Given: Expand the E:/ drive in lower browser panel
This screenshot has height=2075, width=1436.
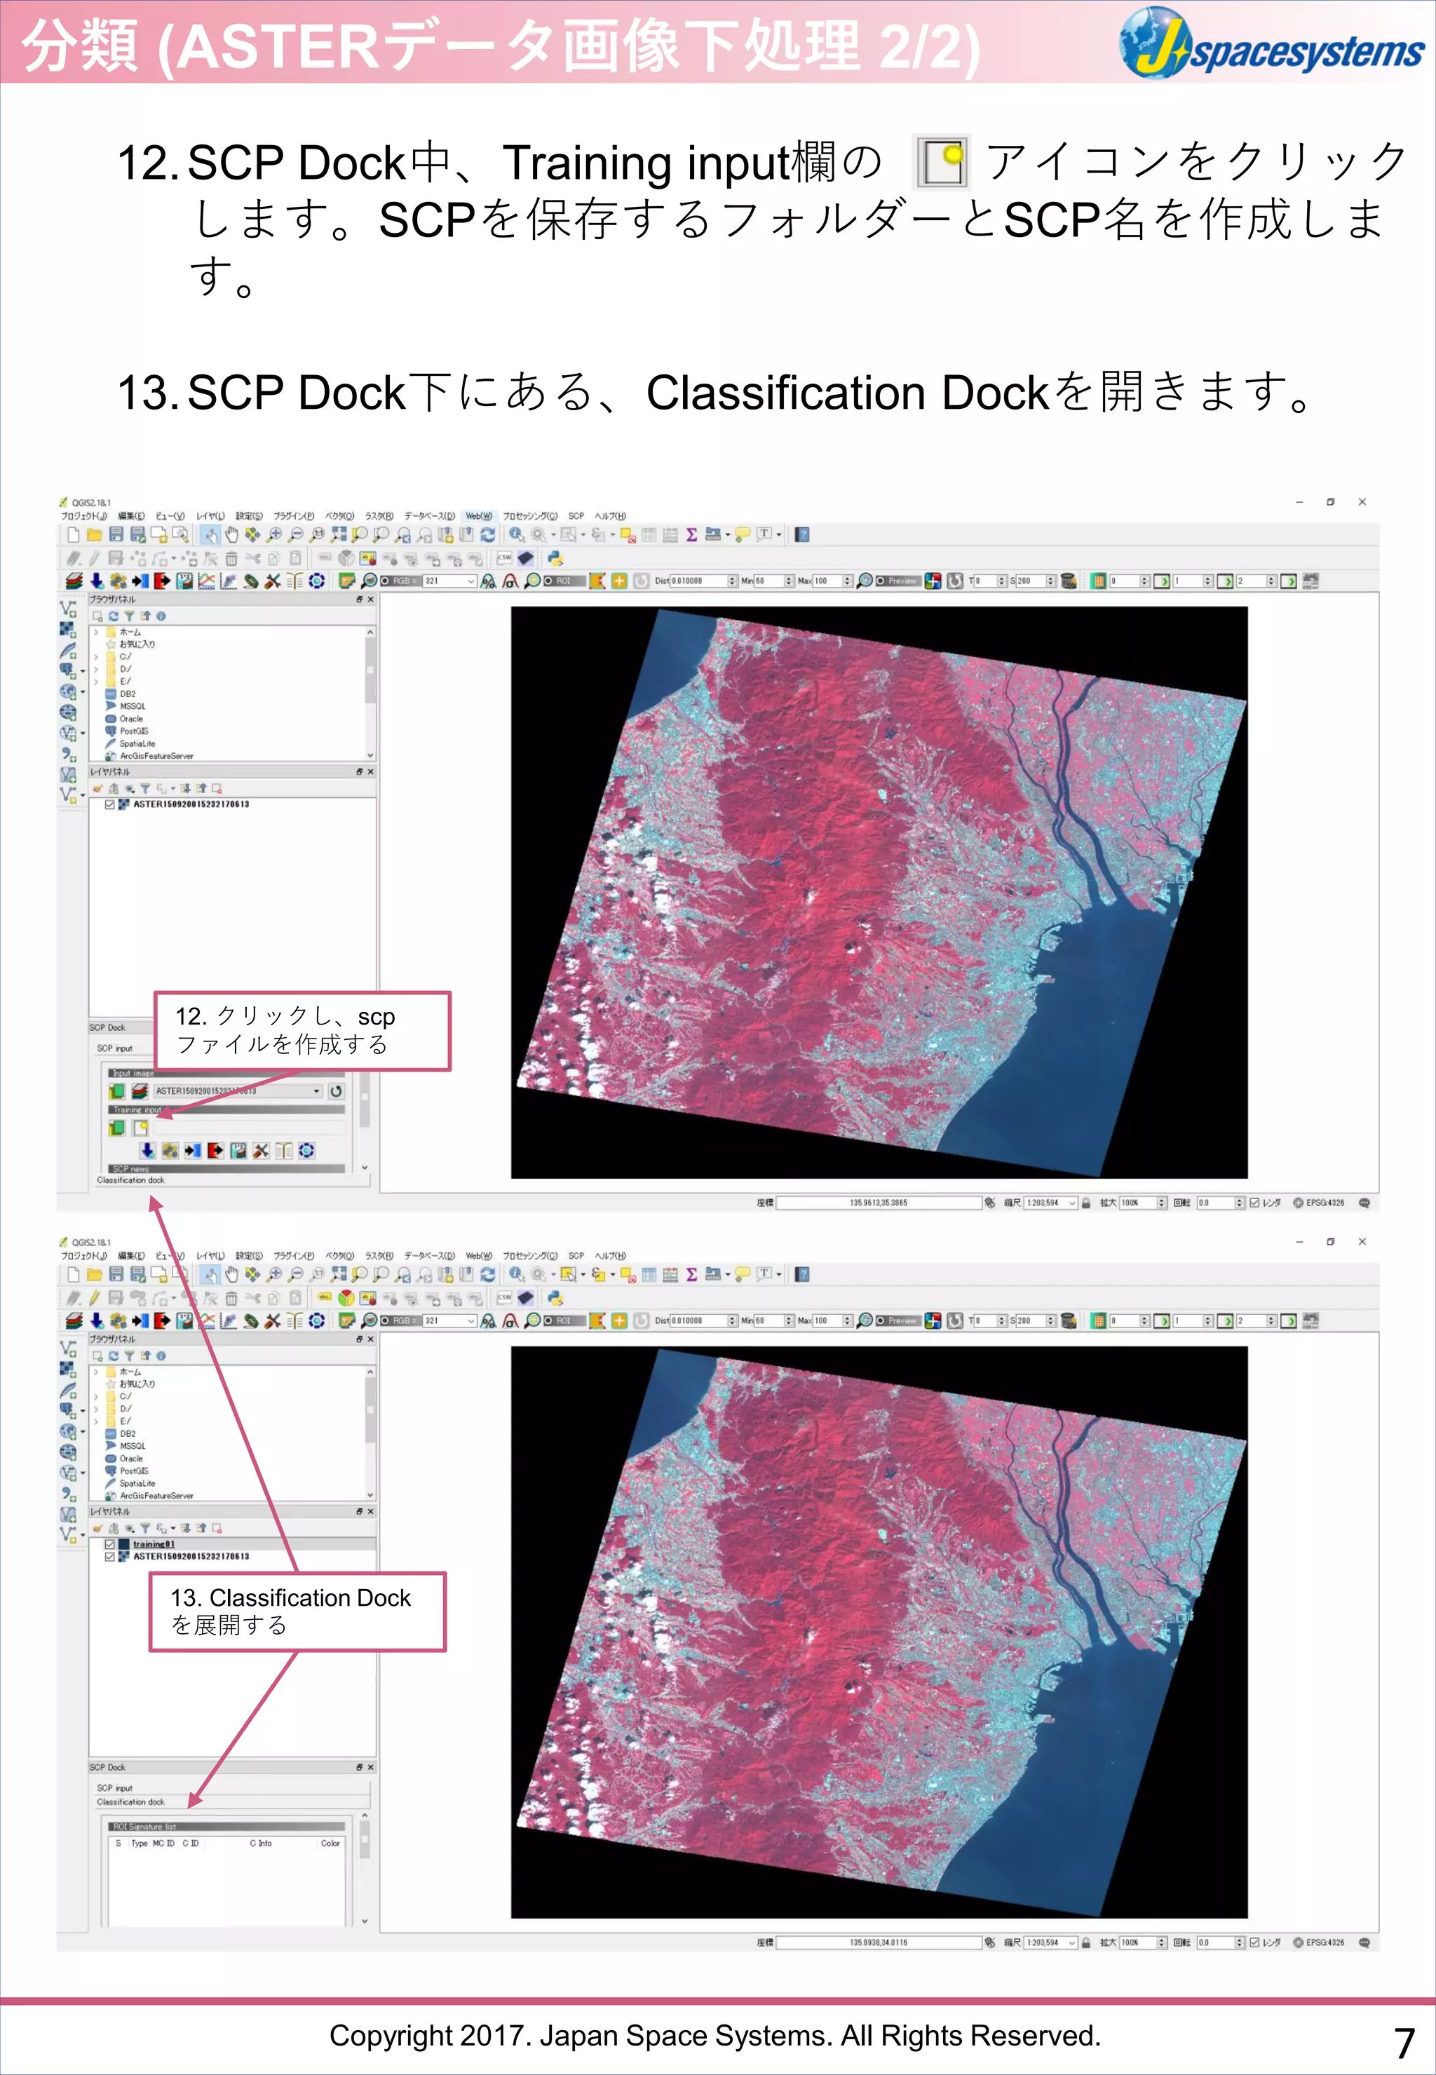Looking at the screenshot, I should click(95, 1421).
